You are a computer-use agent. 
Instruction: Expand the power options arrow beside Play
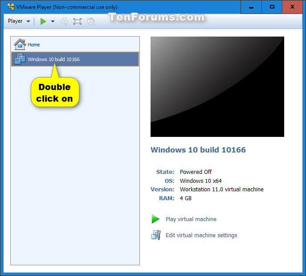(53, 21)
